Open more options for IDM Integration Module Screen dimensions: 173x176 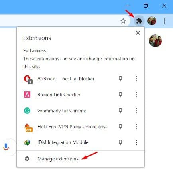[x=136, y=142]
